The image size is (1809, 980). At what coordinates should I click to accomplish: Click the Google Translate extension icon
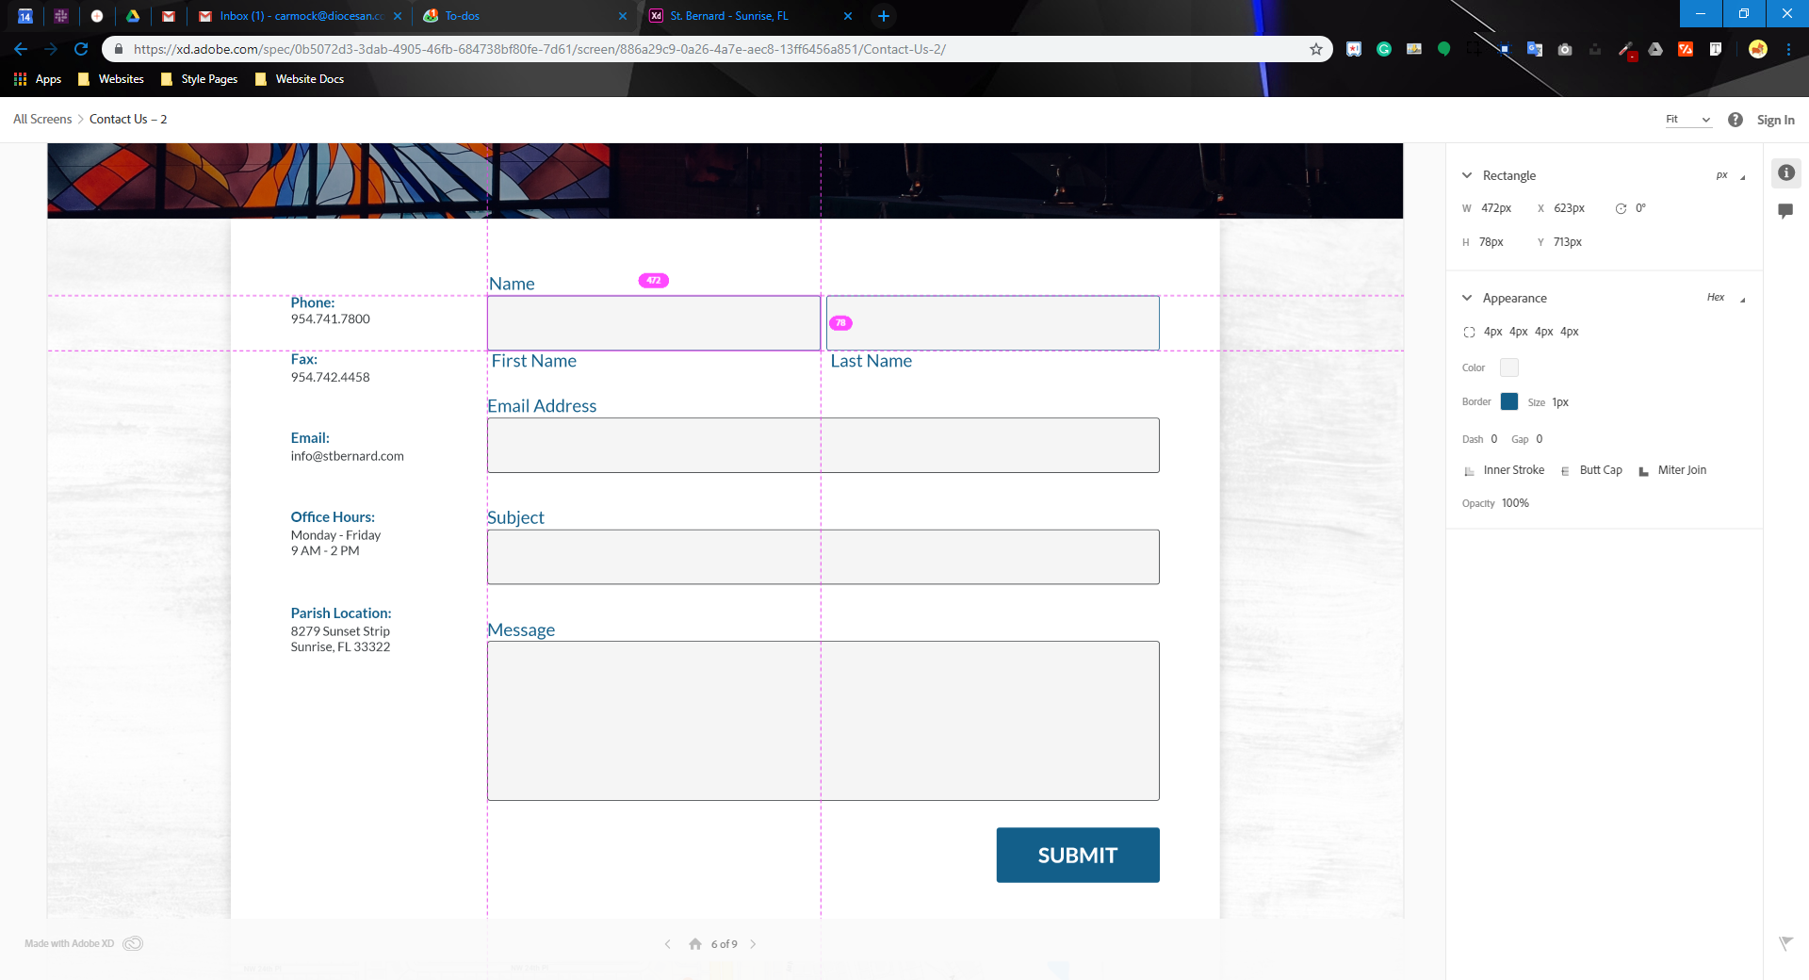(x=1535, y=49)
